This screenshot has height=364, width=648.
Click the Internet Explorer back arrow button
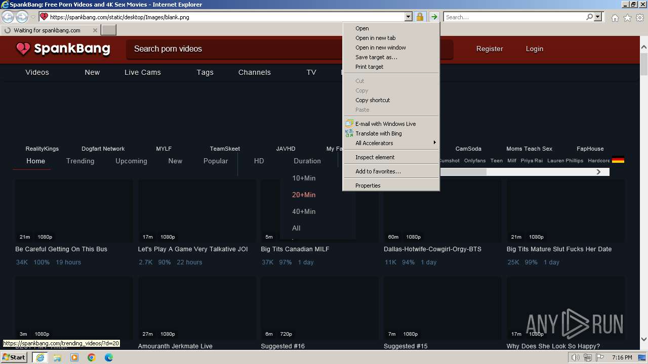coord(8,17)
